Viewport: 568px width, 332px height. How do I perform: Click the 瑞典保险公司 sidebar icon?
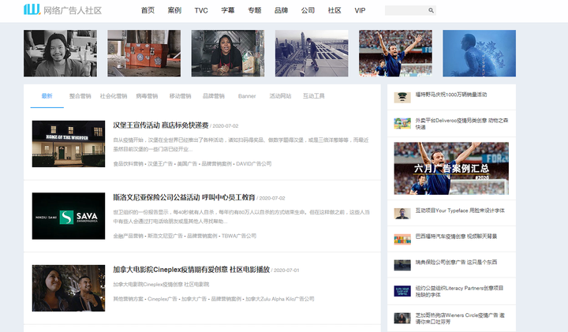[x=402, y=265]
